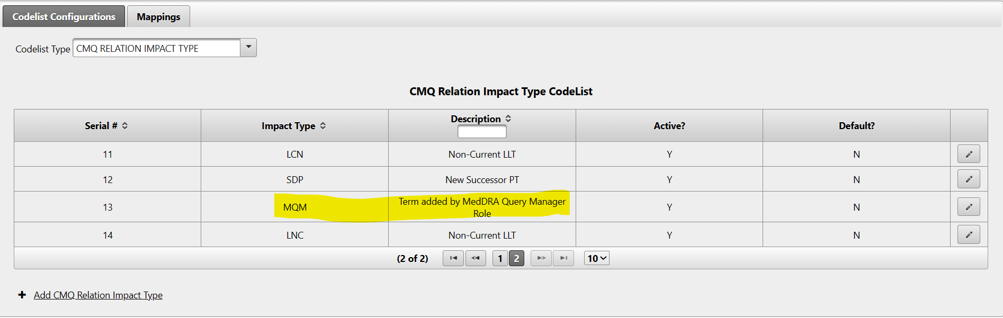Edit the highlighted MQM row

coord(969,206)
